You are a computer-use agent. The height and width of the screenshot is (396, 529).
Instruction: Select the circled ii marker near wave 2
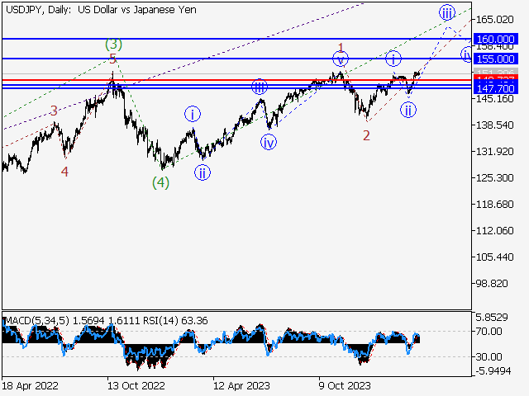(x=408, y=109)
